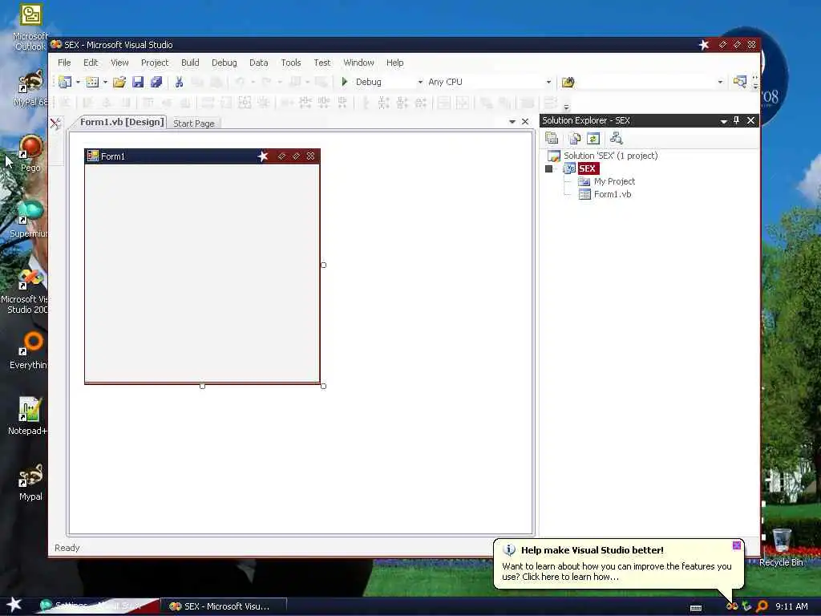Click the Refresh icon in Solution Explorer

point(593,138)
